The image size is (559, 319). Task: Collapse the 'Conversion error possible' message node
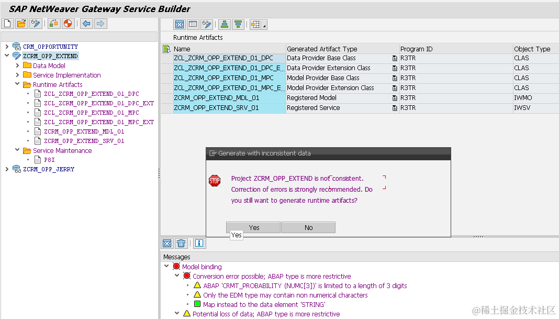pyautogui.click(x=177, y=276)
